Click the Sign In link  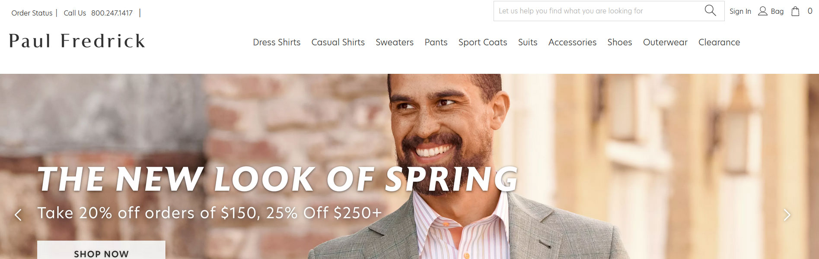pyautogui.click(x=740, y=11)
